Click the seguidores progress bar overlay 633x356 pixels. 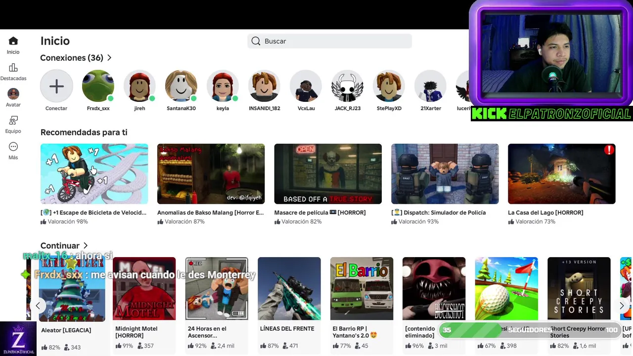[x=530, y=330]
